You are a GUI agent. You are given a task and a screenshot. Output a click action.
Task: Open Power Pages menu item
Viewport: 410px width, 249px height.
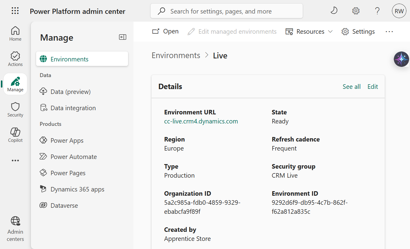tap(82, 173)
